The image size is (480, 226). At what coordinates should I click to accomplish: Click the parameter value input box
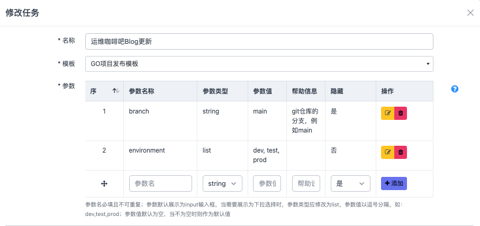click(267, 183)
